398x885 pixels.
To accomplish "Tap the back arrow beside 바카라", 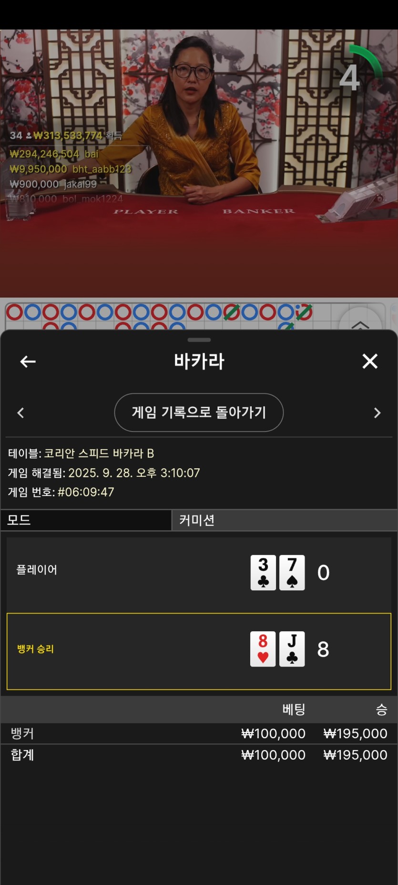I will pos(28,361).
